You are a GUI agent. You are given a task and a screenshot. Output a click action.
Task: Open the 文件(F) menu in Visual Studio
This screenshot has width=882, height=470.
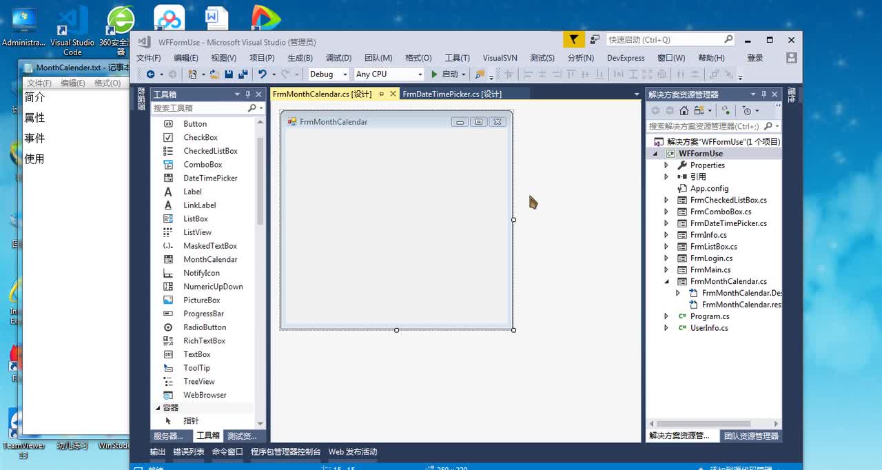click(148, 58)
